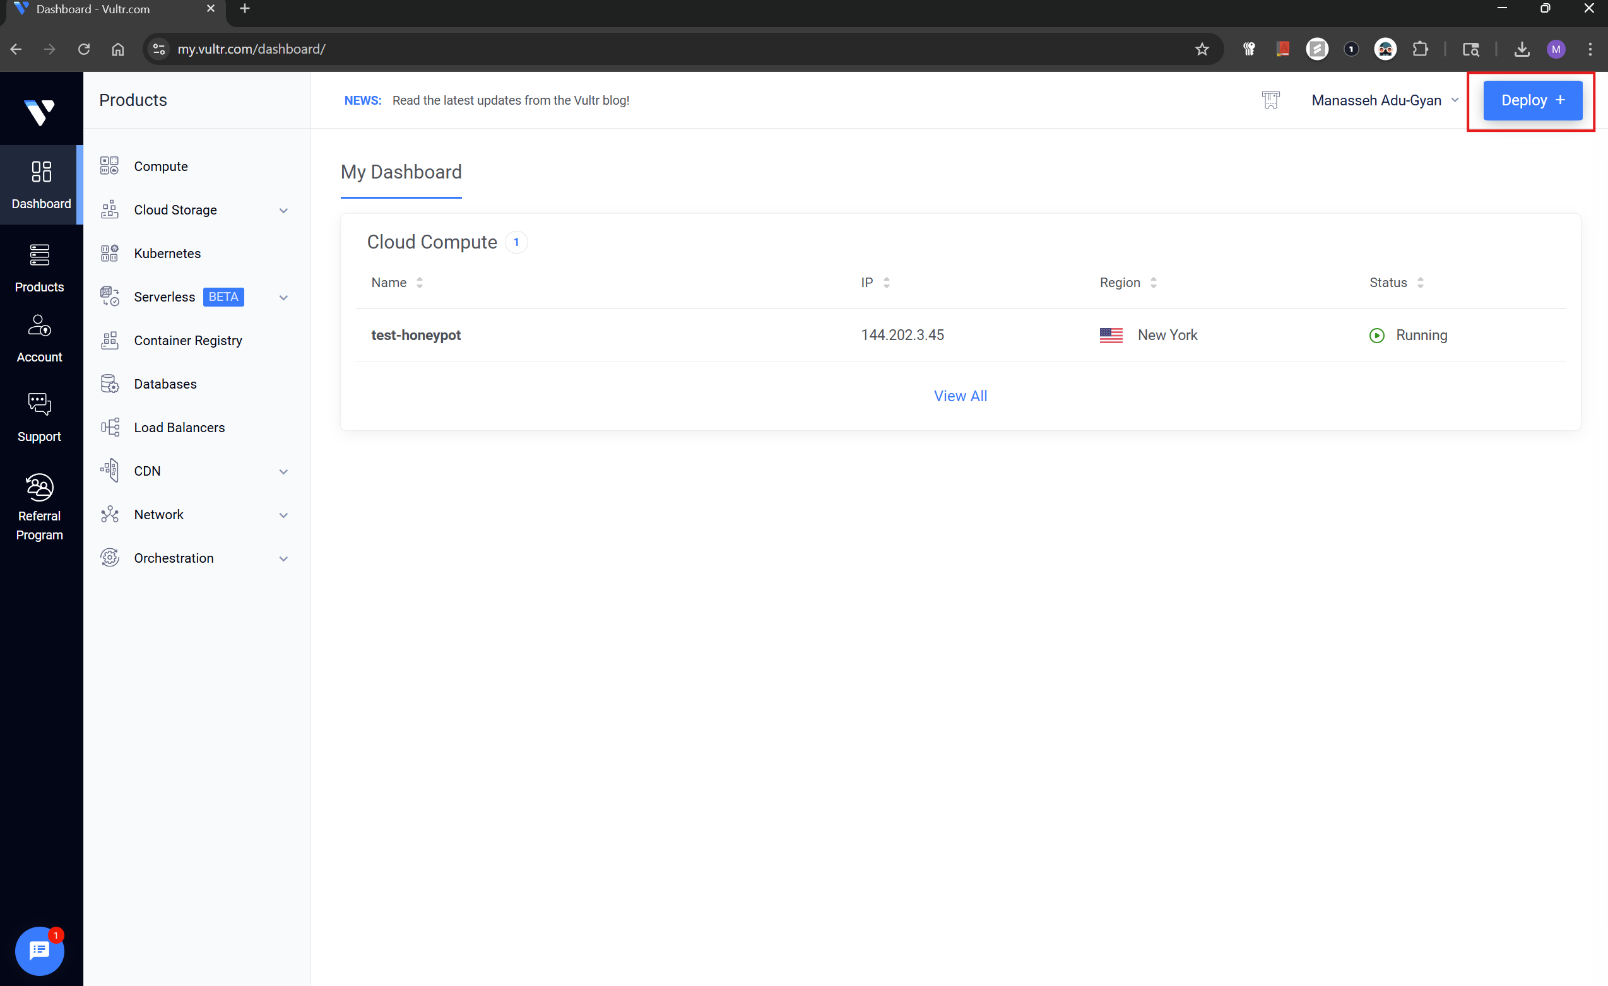Click the Kubernetes icon
The width and height of the screenshot is (1608, 986).
click(110, 253)
